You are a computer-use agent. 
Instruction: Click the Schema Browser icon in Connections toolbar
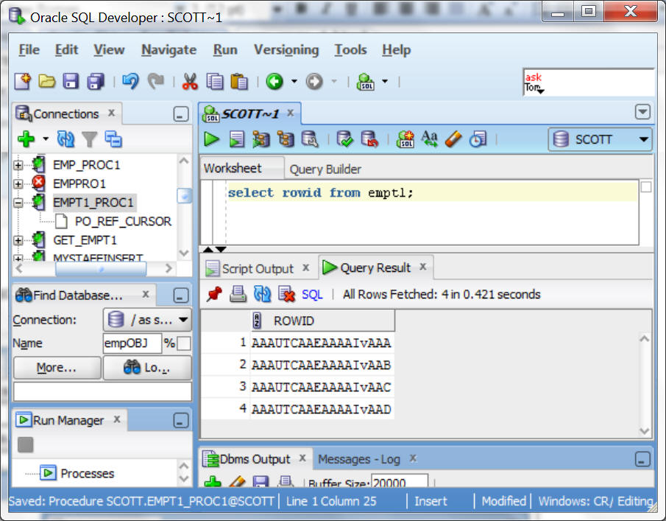click(x=113, y=139)
